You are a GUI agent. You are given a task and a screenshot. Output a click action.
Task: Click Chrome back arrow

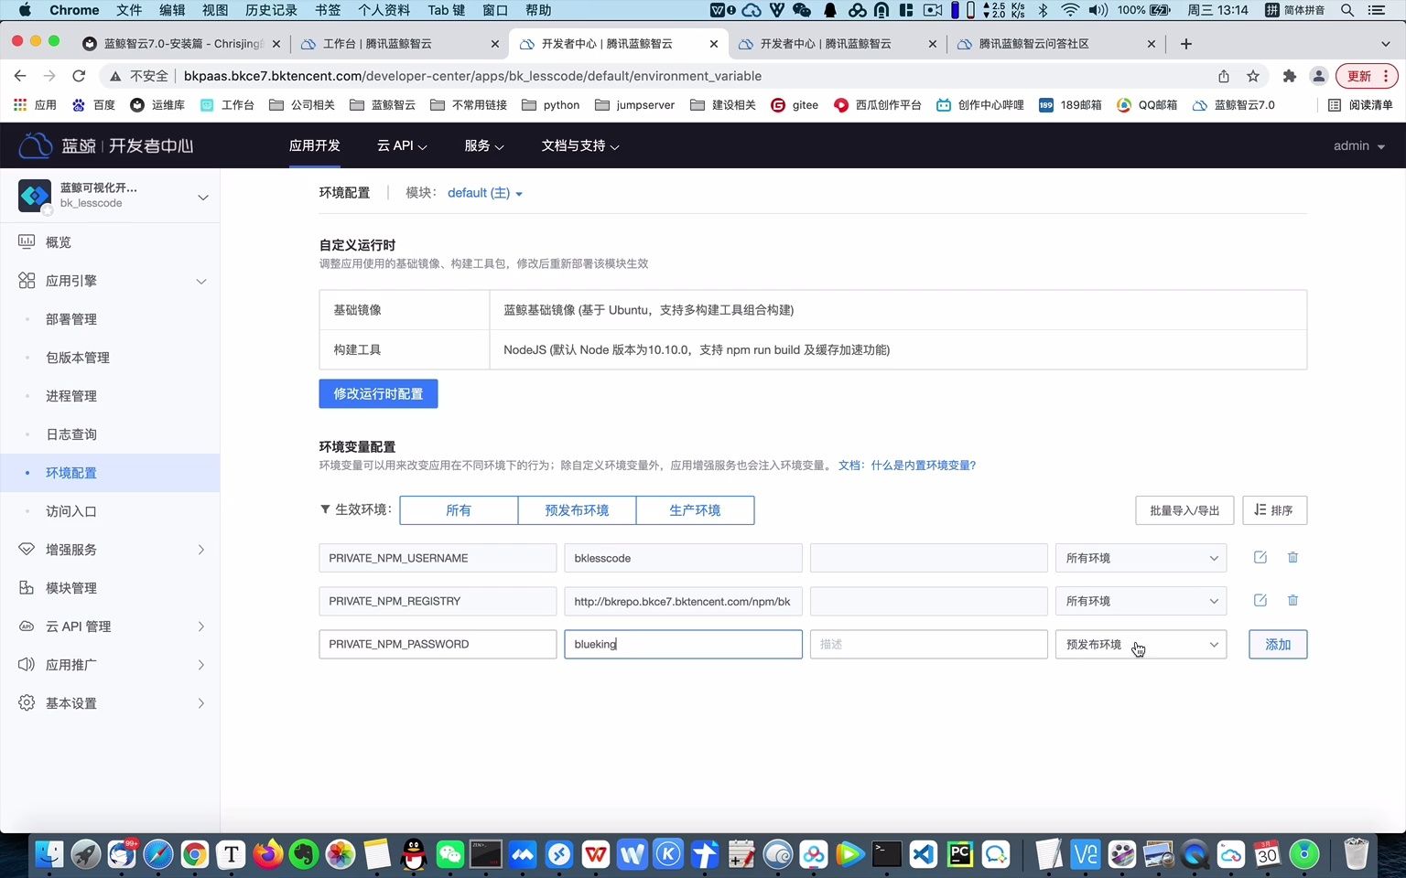20,76
